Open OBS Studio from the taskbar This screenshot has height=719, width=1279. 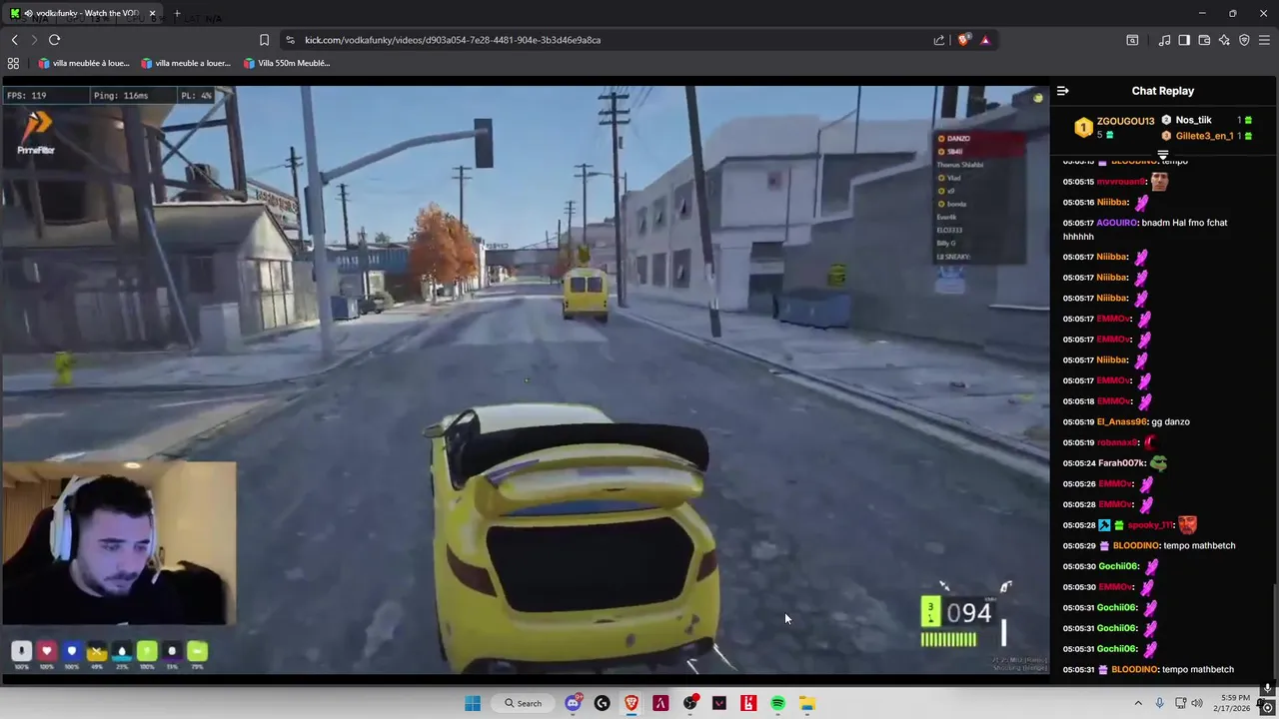pos(689,703)
